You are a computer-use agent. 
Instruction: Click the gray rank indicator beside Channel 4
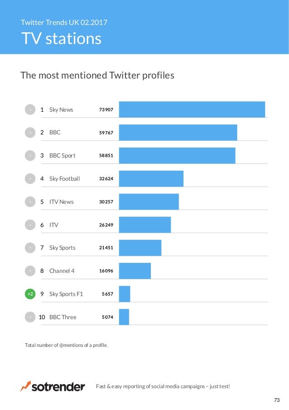[x=30, y=271]
